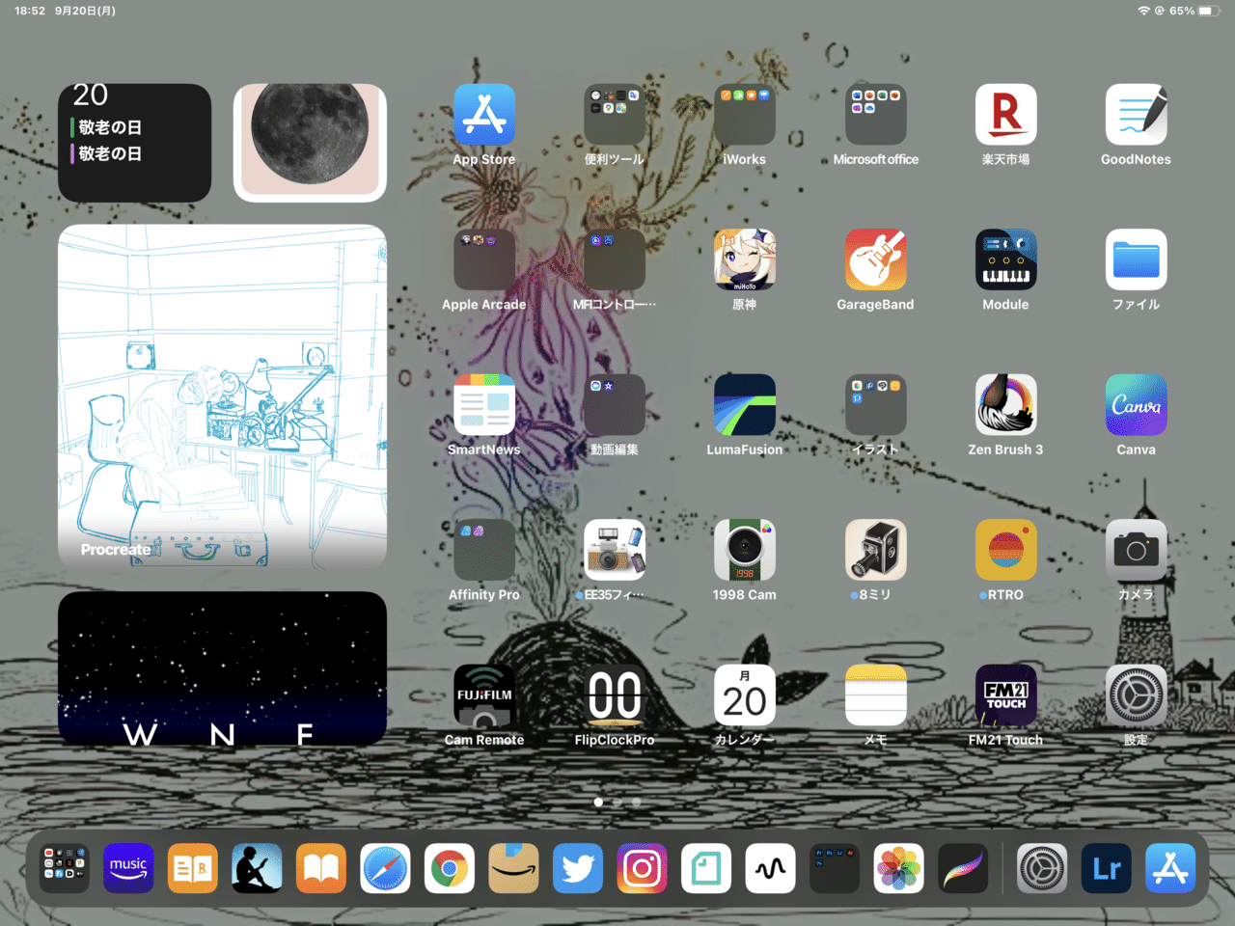Open the iWorks folder
Screen dimensions: 1235x926
tap(745, 115)
